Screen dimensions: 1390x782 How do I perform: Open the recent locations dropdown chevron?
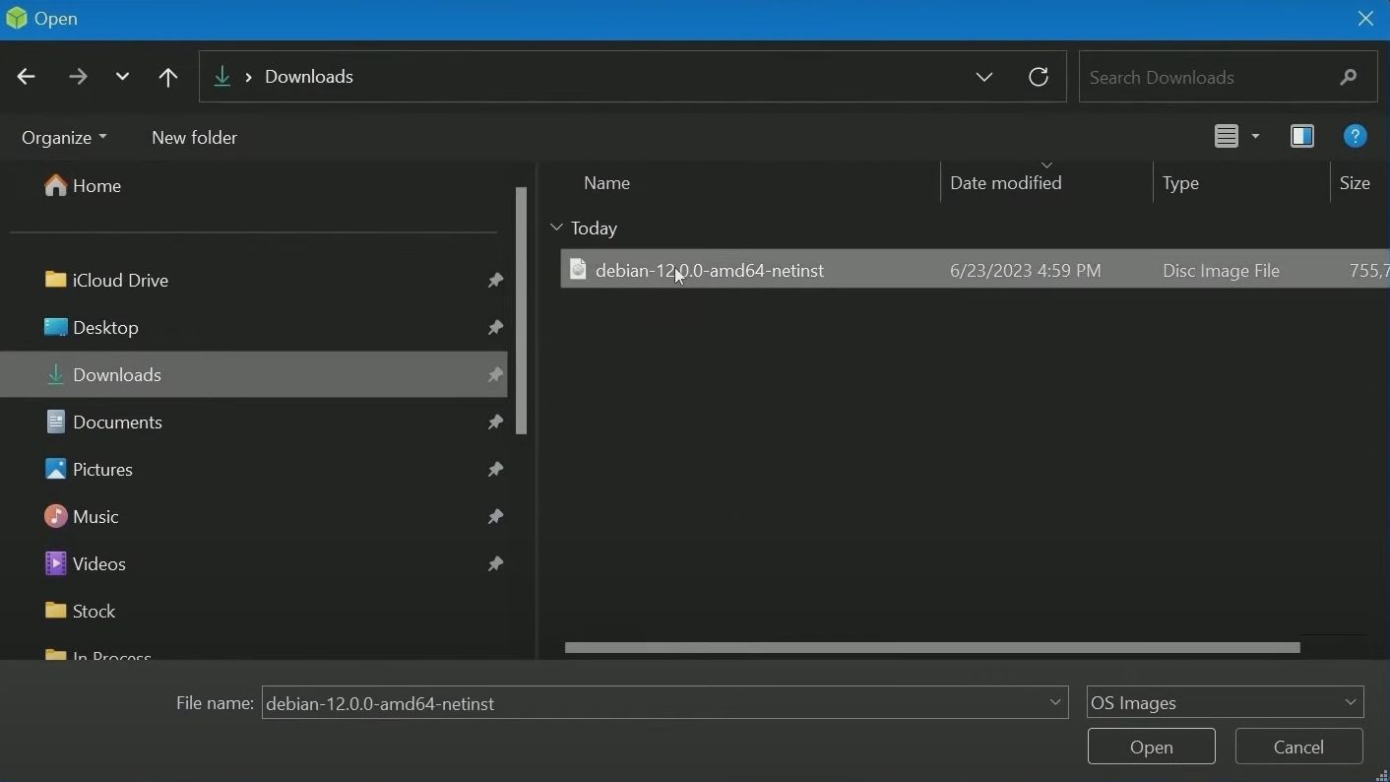122,77
